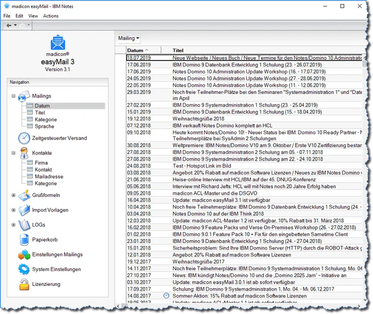This screenshot has width=373, height=314.
Task: Select Mailadresse under Kontakte
Action: pyautogui.click(x=49, y=177)
